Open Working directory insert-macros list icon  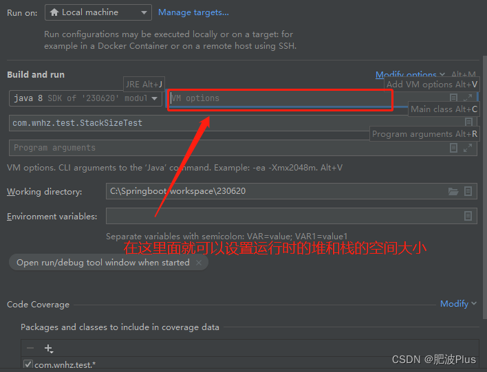pyautogui.click(x=468, y=191)
